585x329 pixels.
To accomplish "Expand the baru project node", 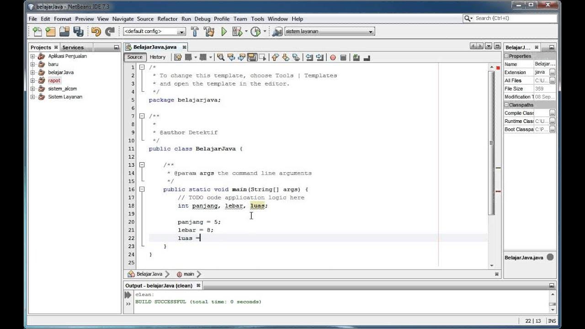I will click(32, 64).
